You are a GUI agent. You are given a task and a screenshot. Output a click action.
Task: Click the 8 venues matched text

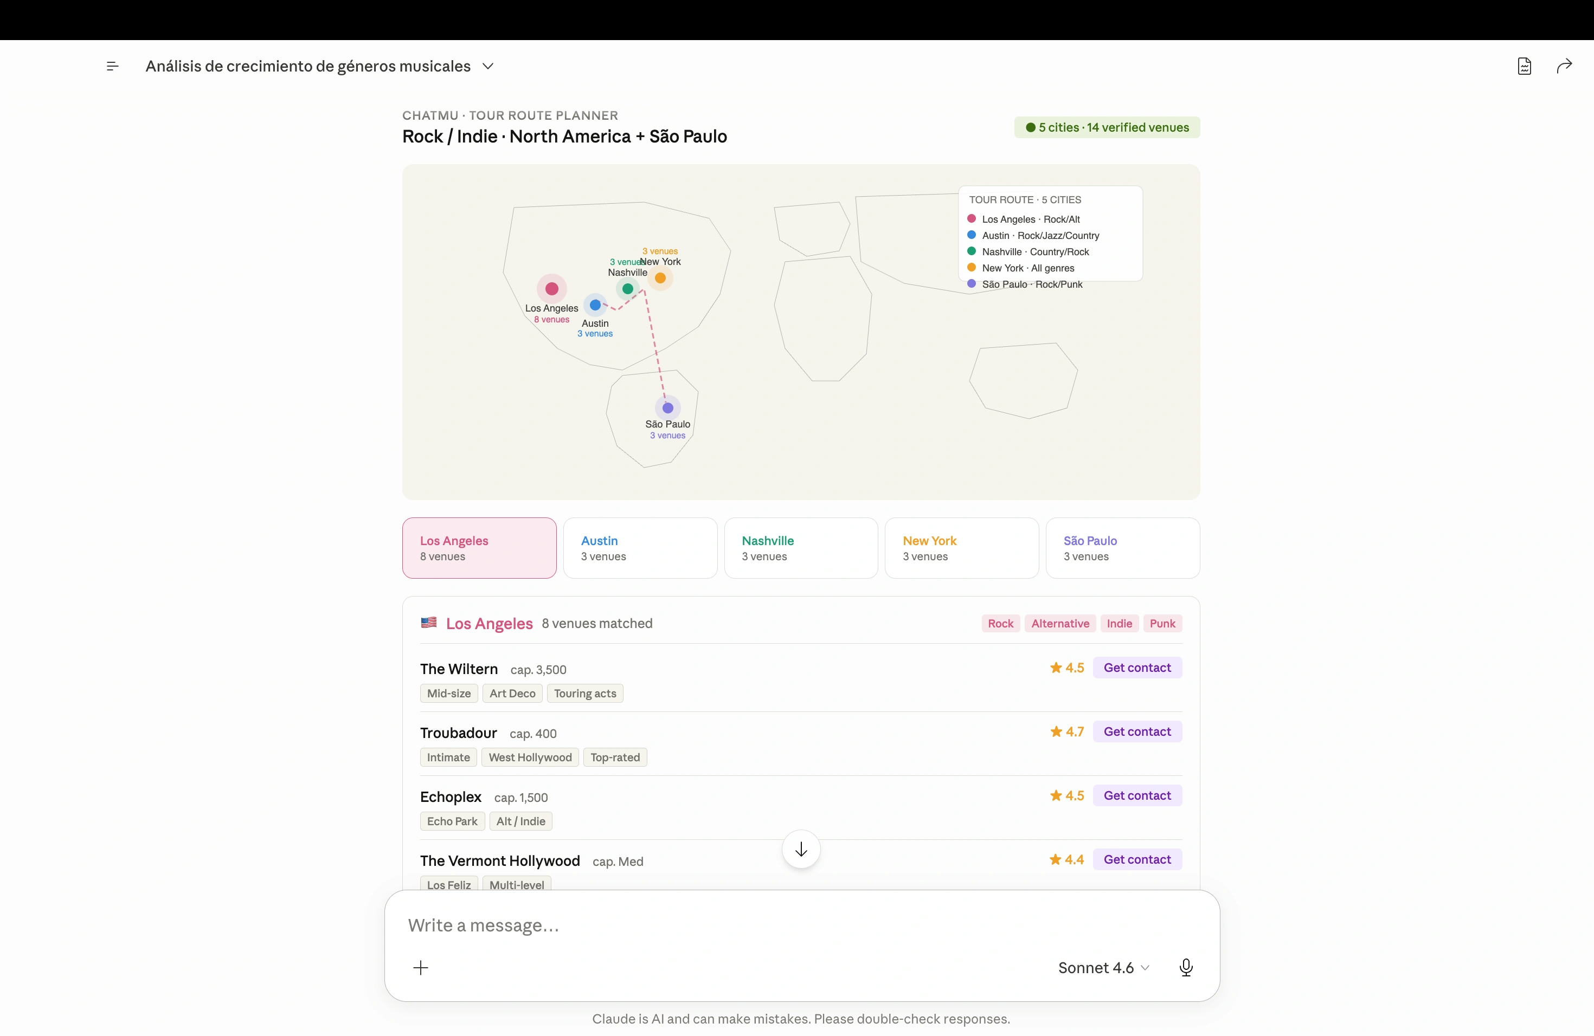597,624
